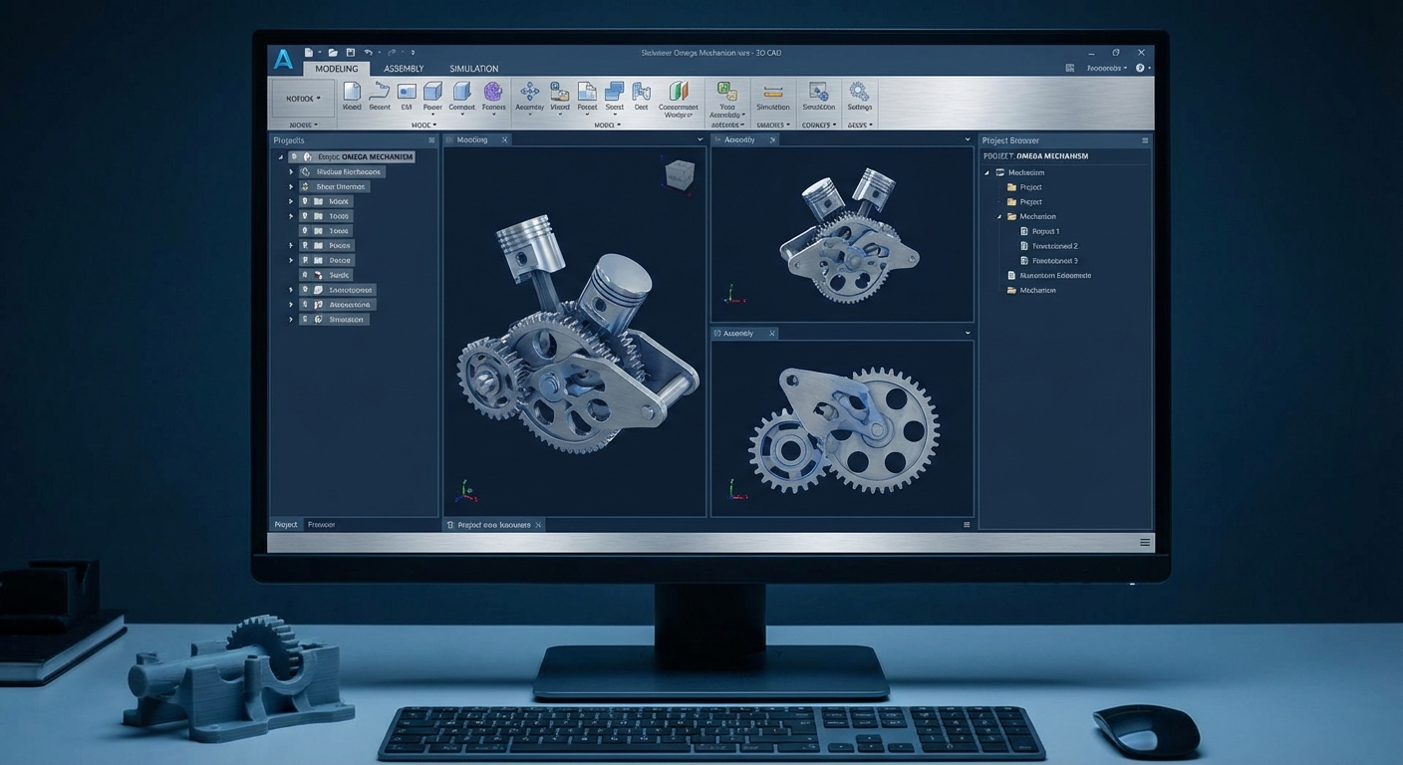Collapse the Mechanism folder in Project Browser
The width and height of the screenshot is (1403, 765).
(999, 216)
